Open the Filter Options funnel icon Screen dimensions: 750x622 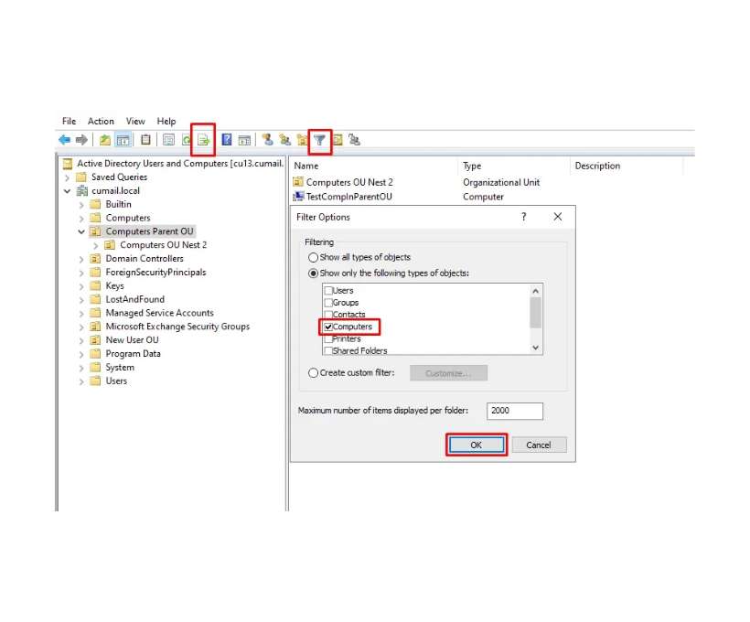pyautogui.click(x=319, y=140)
